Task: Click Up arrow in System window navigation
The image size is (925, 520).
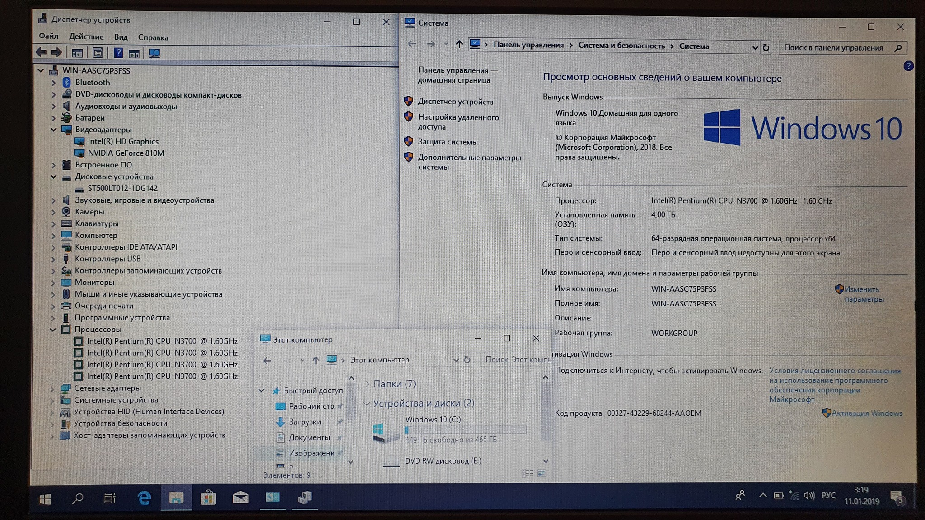Action: point(459,44)
